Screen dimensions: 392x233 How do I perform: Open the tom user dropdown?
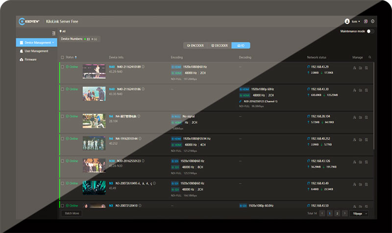tap(356, 22)
